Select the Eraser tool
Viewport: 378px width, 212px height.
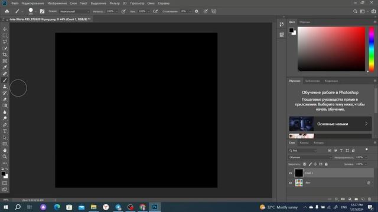point(5,100)
